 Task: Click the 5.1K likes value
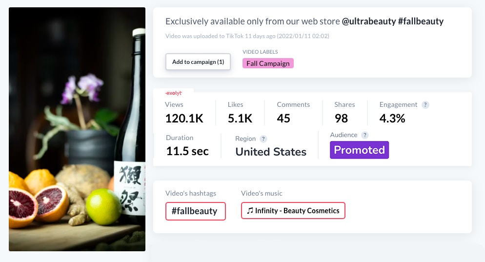[240, 119]
